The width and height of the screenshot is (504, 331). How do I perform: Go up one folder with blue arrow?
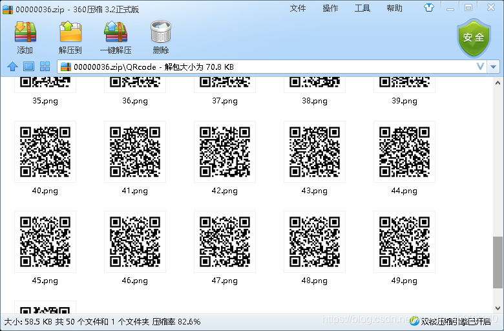[12, 67]
